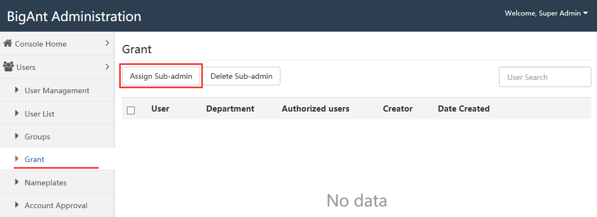Click the User Management triangle marker
597x217 pixels.
[x=17, y=90]
